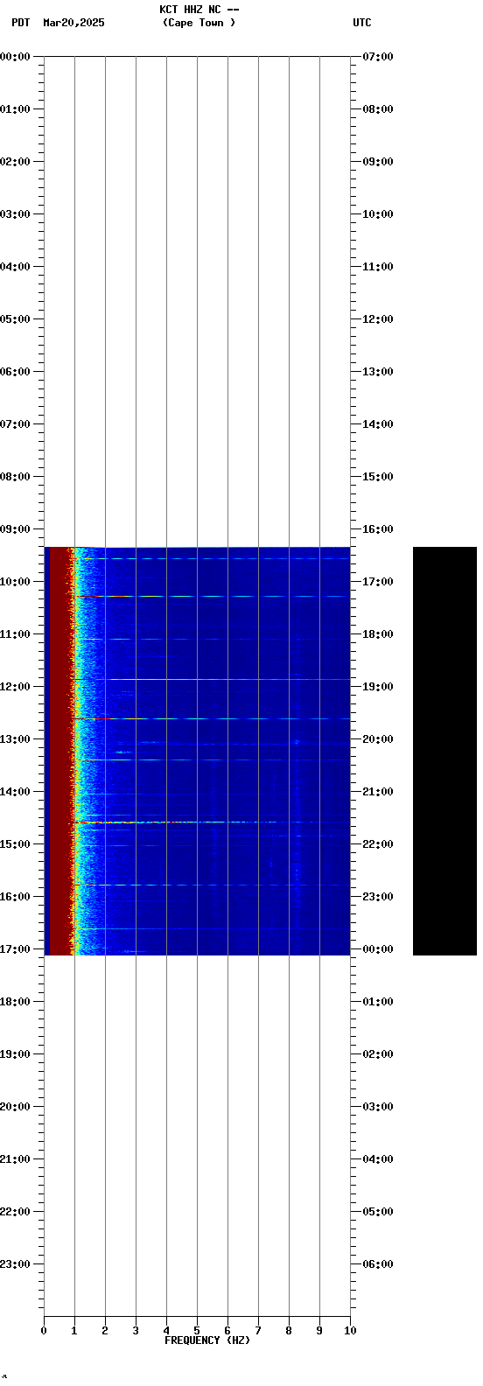This screenshot has height=1386, width=483.
Task: Select frequency tick label '4'
Action: pyautogui.click(x=166, y=1331)
